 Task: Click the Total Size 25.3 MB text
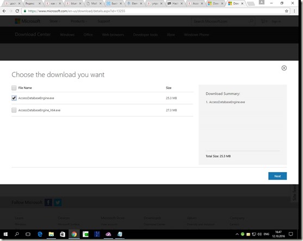[218, 156]
